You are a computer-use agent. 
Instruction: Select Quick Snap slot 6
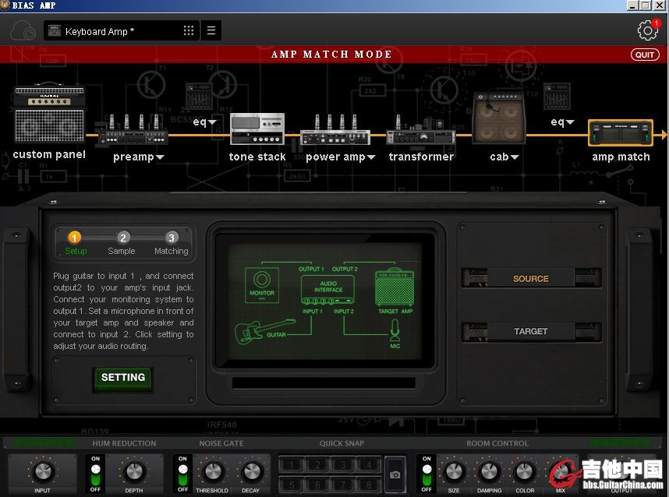click(x=317, y=485)
